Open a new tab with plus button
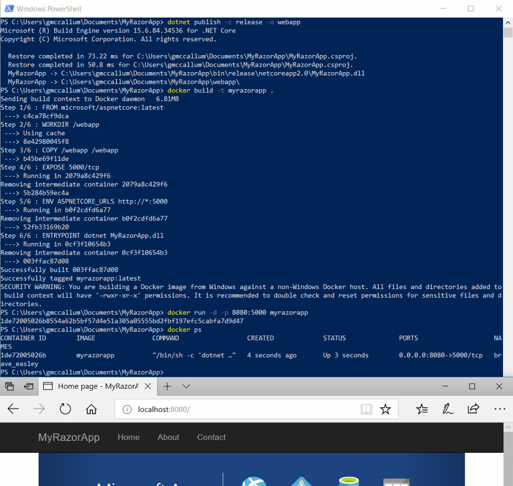The image size is (513, 486). point(167,386)
